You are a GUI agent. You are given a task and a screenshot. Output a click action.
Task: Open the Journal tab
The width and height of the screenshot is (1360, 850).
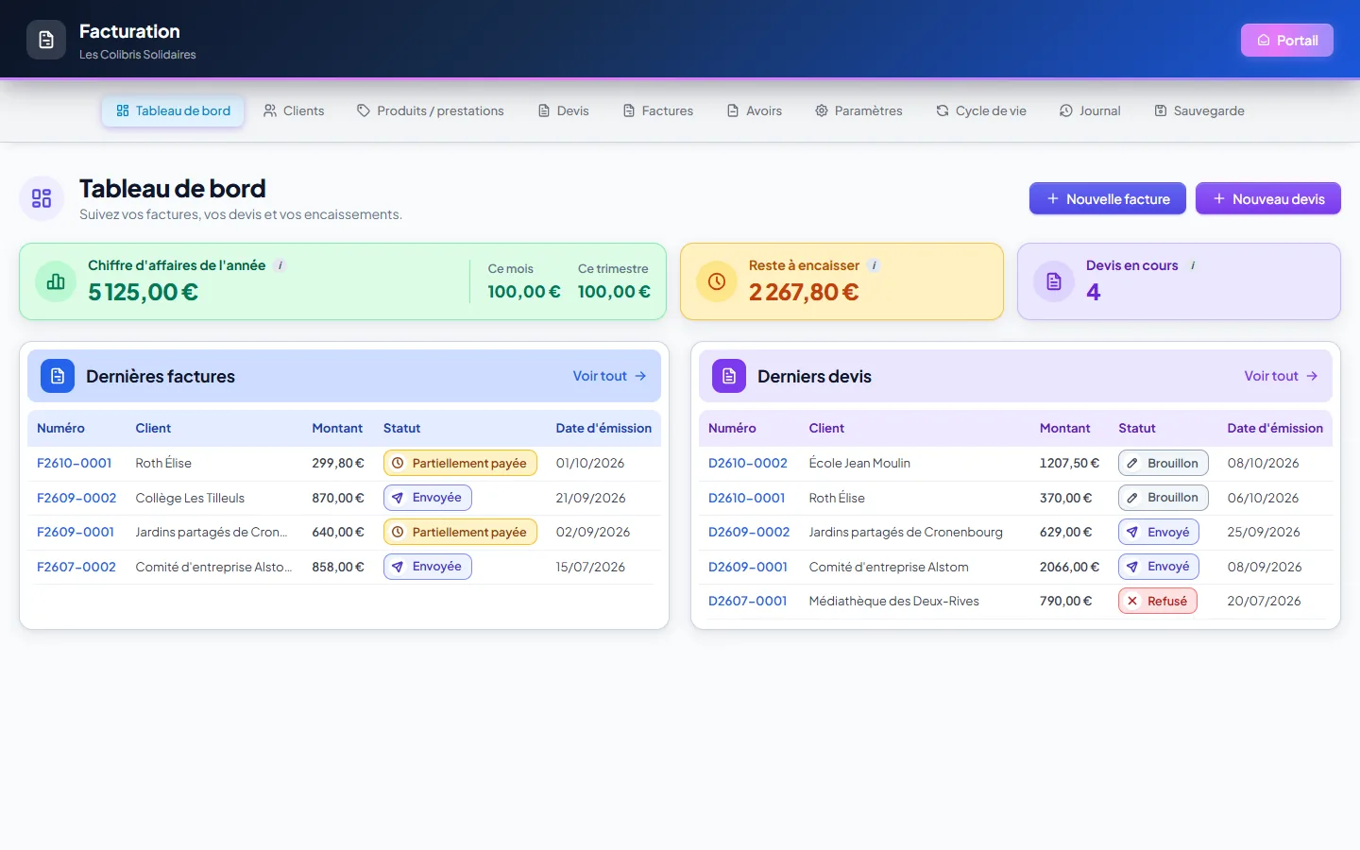coord(1090,110)
